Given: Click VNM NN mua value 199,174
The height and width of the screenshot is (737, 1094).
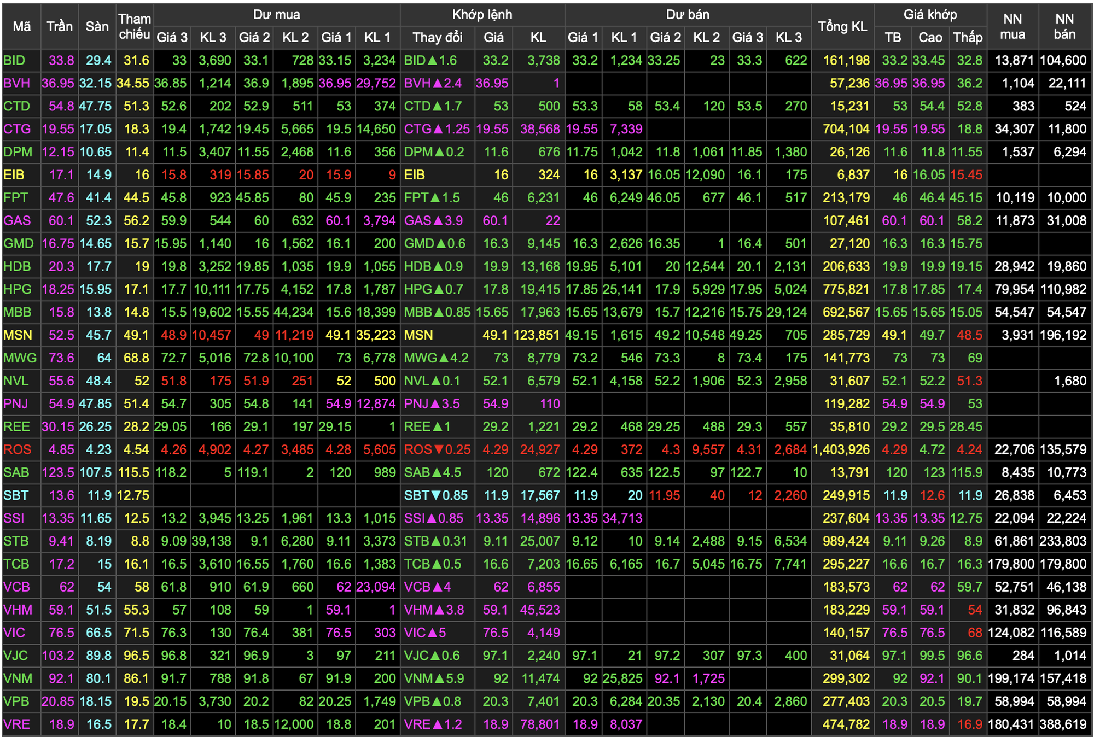Looking at the screenshot, I should (x=1011, y=678).
